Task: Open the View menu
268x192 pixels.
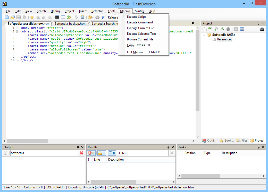Action: 29,11
